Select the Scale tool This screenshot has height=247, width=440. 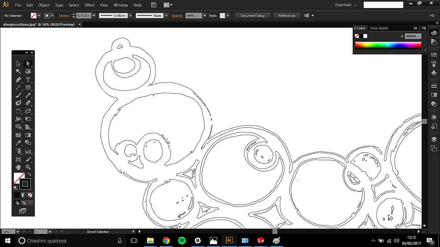coord(28,111)
